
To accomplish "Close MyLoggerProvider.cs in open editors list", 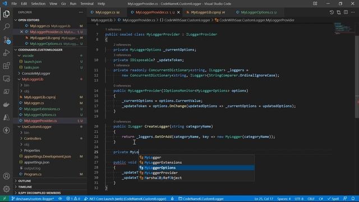I will [x=21, y=32].
